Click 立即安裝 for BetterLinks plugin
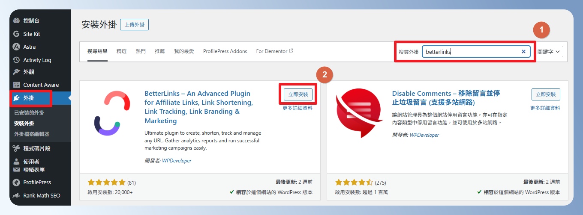 point(298,94)
